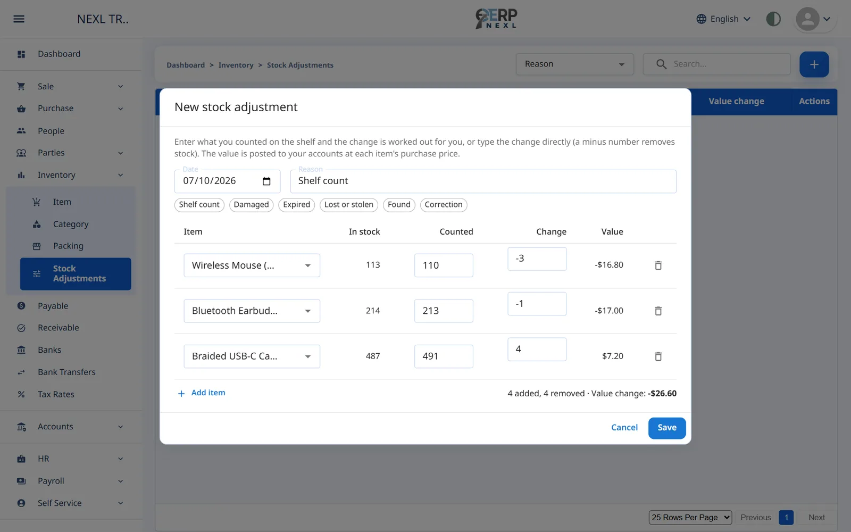This screenshot has width=851, height=532.
Task: Delete the Wireless Mouse row
Action: point(658,265)
